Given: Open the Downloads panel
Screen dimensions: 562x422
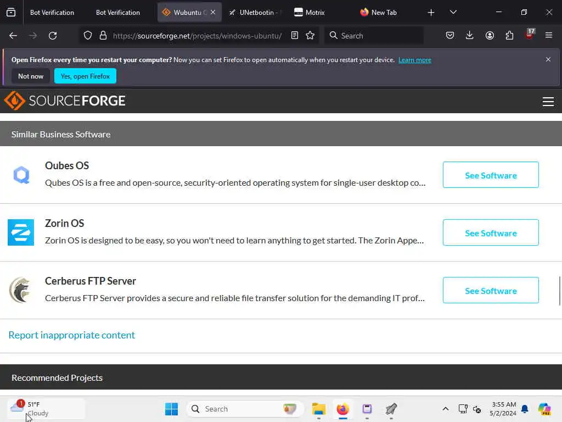Looking at the screenshot, I should [470, 36].
